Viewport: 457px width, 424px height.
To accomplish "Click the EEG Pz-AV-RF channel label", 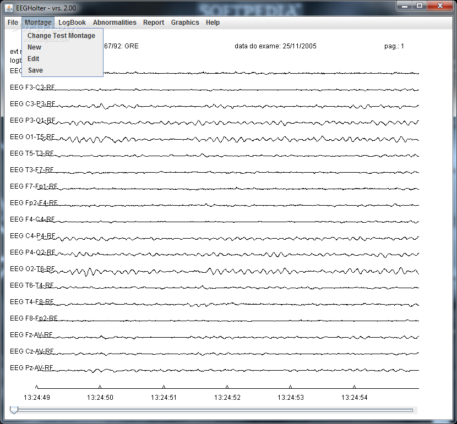I will [31, 368].
